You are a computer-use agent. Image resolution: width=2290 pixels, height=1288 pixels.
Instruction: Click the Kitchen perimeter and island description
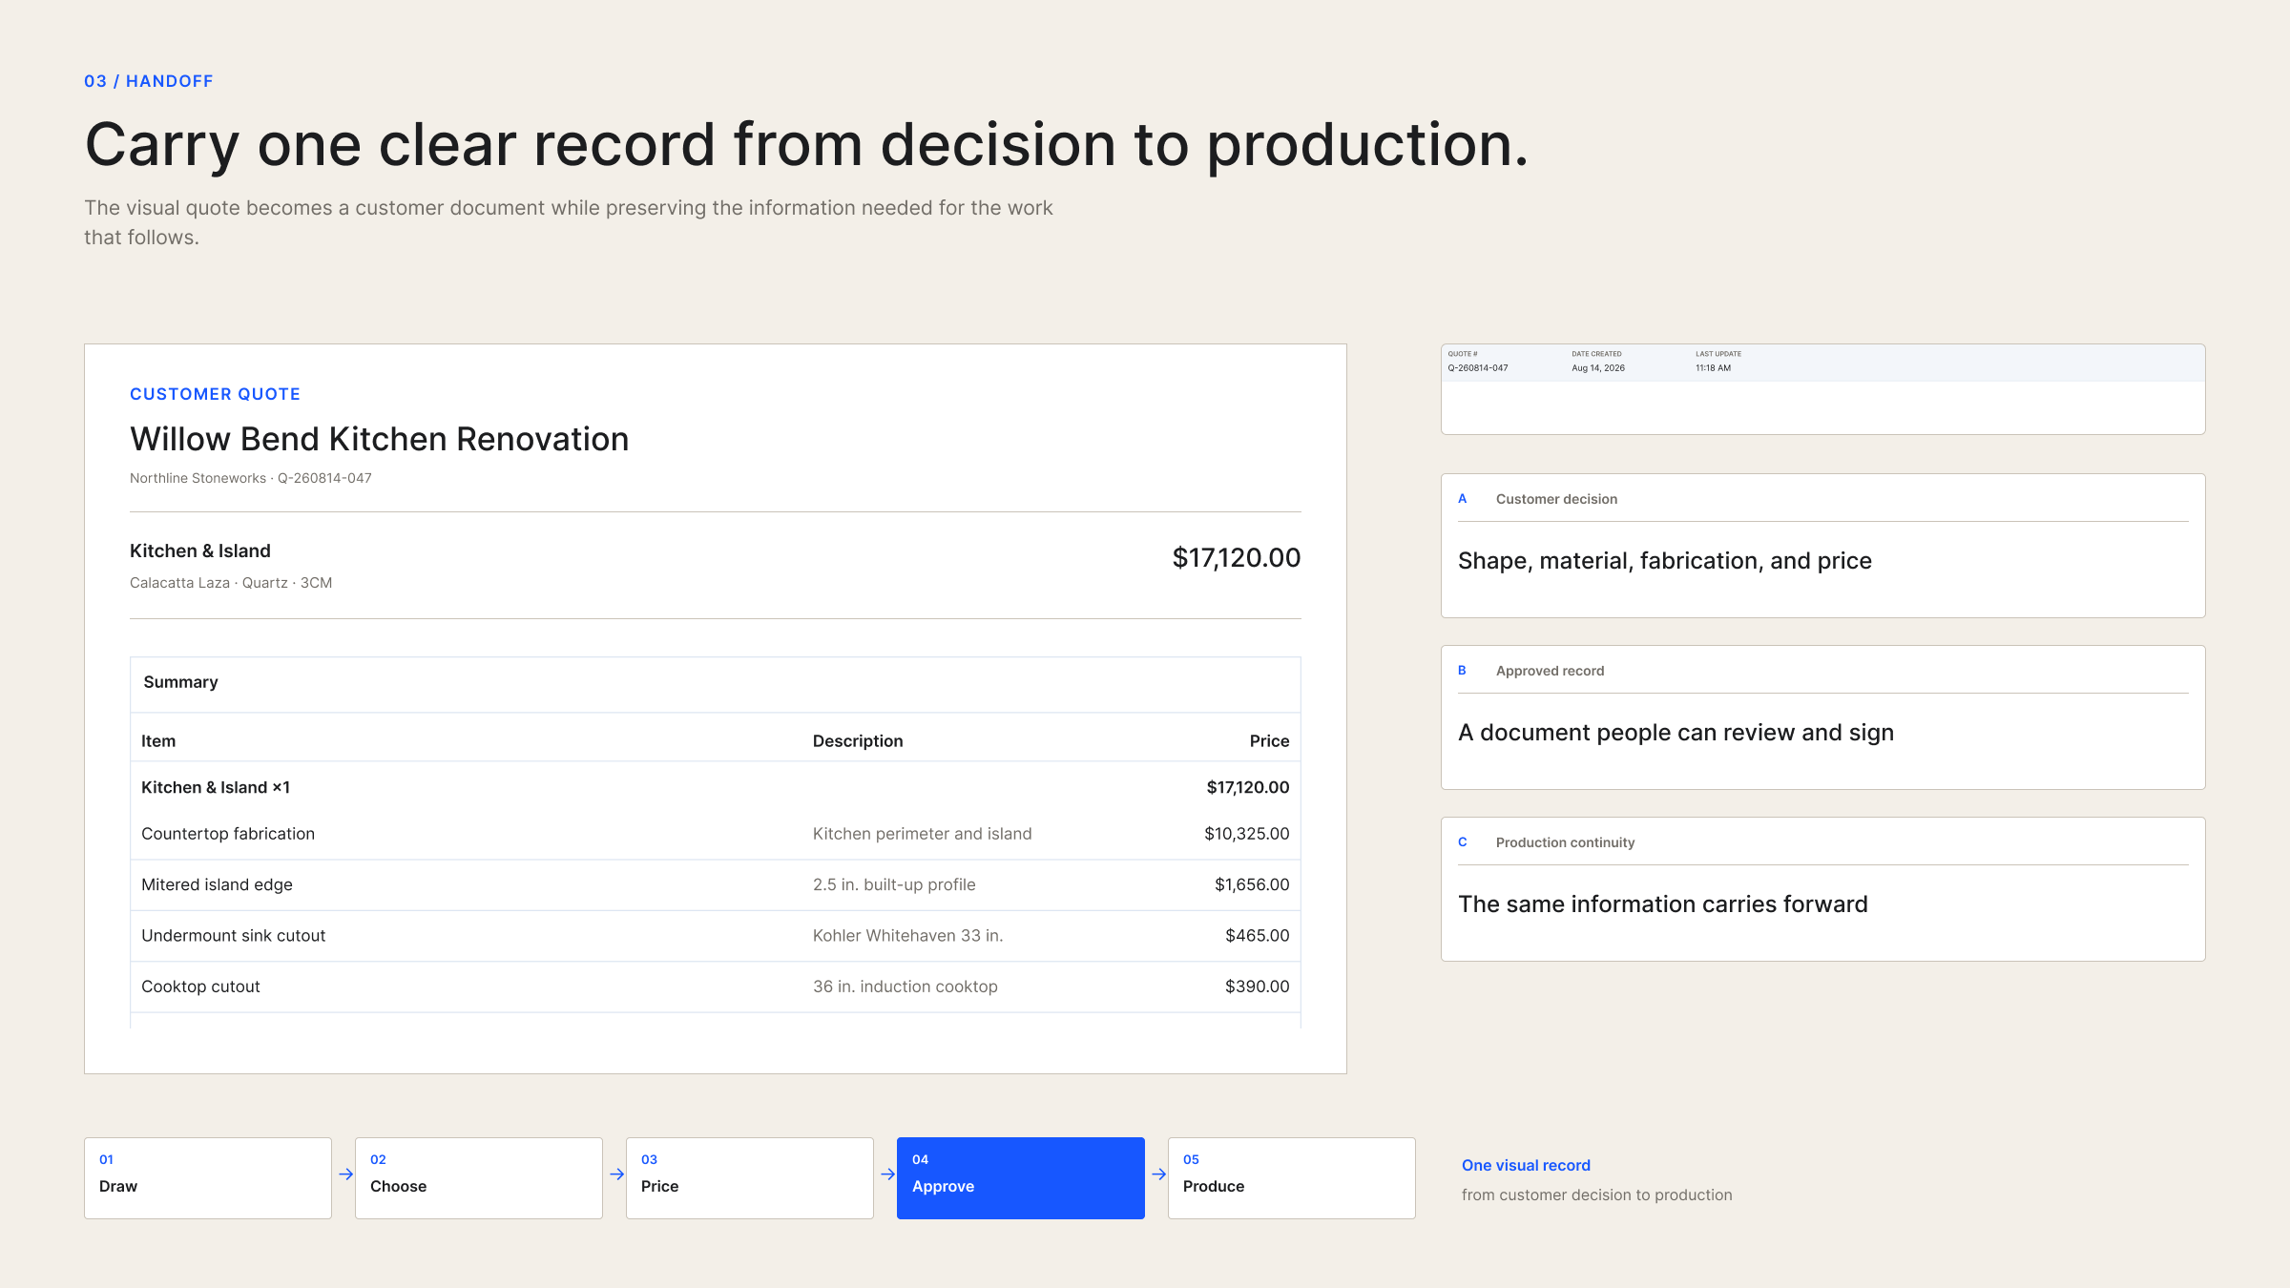click(922, 834)
